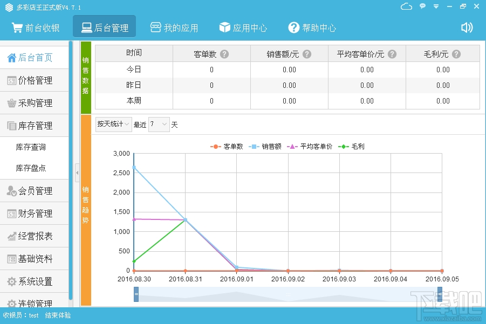Image resolution: width=486 pixels, height=324 pixels.
Task: Click the 毛利 green data point at 2016.08.30
Action: (x=134, y=261)
